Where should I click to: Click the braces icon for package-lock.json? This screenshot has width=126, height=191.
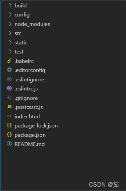point(9,125)
